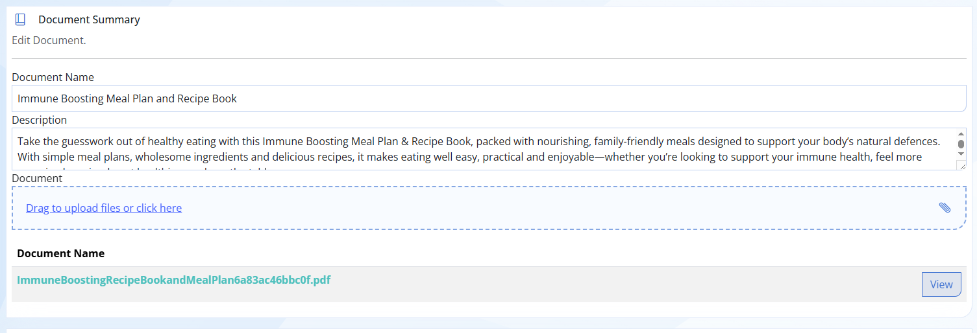Click the Description scrollbar up arrow
Image resolution: width=977 pixels, height=333 pixels.
click(x=961, y=133)
